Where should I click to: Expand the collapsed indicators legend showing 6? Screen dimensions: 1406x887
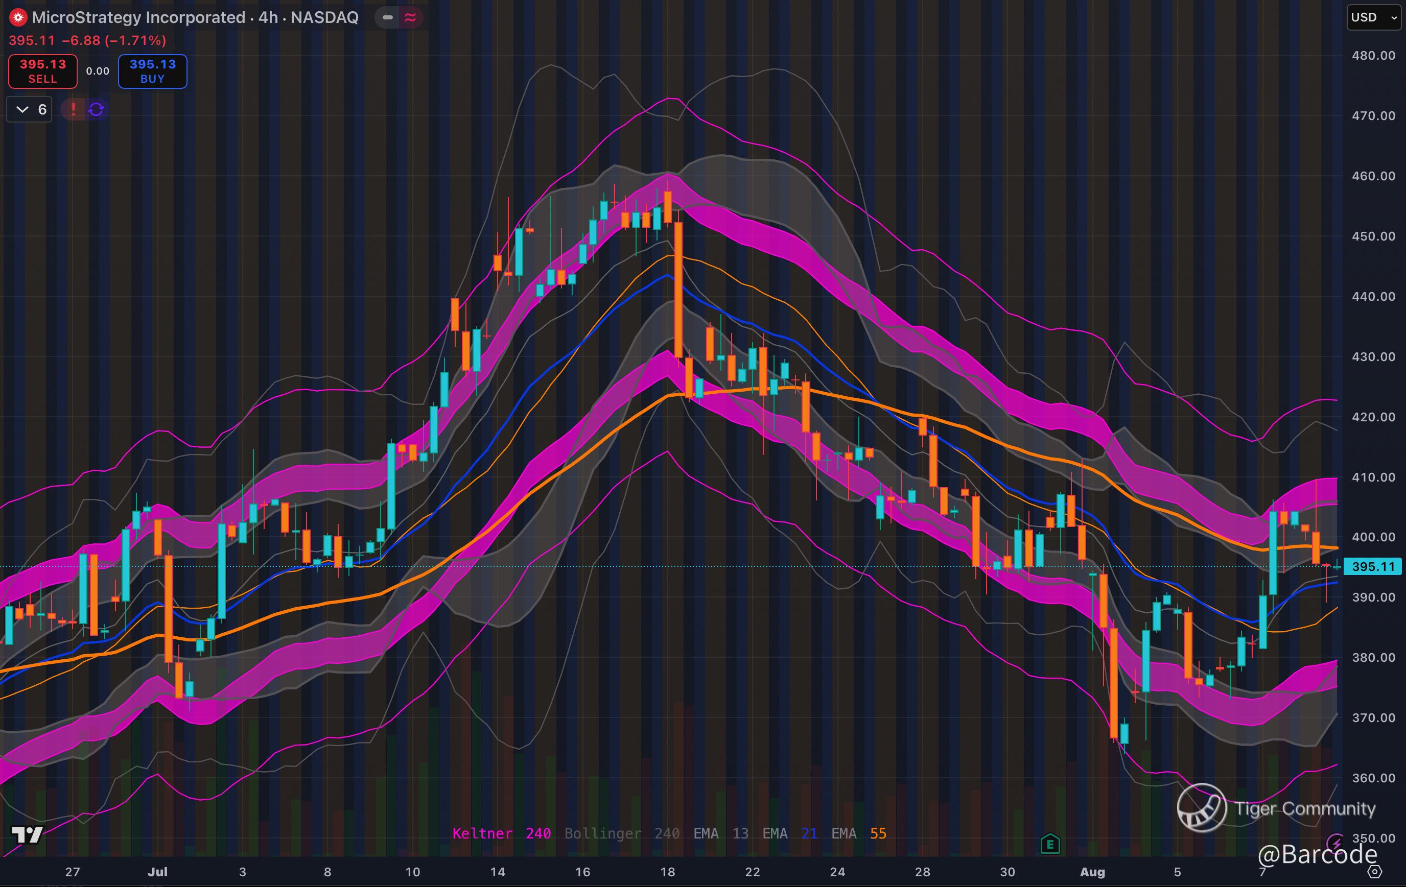[29, 109]
